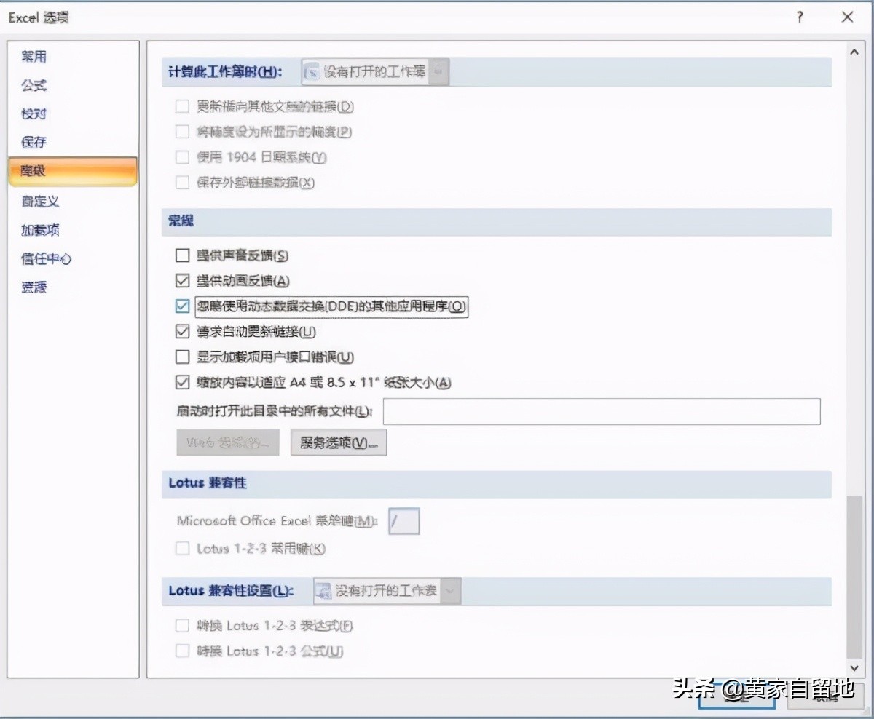Open the 保存 options page
Screen dimensions: 874x719
34,142
